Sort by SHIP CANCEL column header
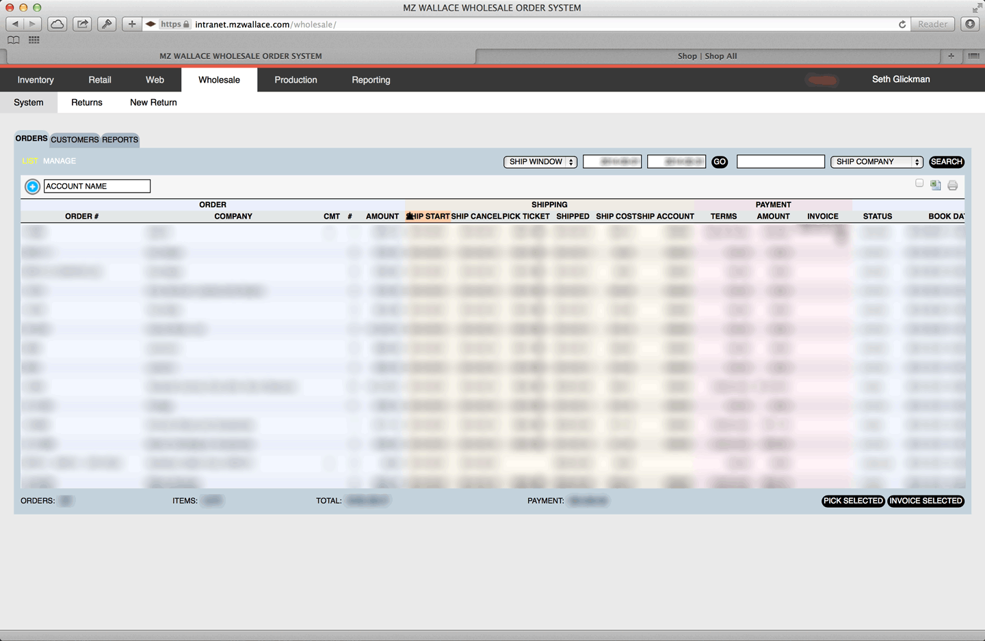985x641 pixels. click(x=476, y=217)
